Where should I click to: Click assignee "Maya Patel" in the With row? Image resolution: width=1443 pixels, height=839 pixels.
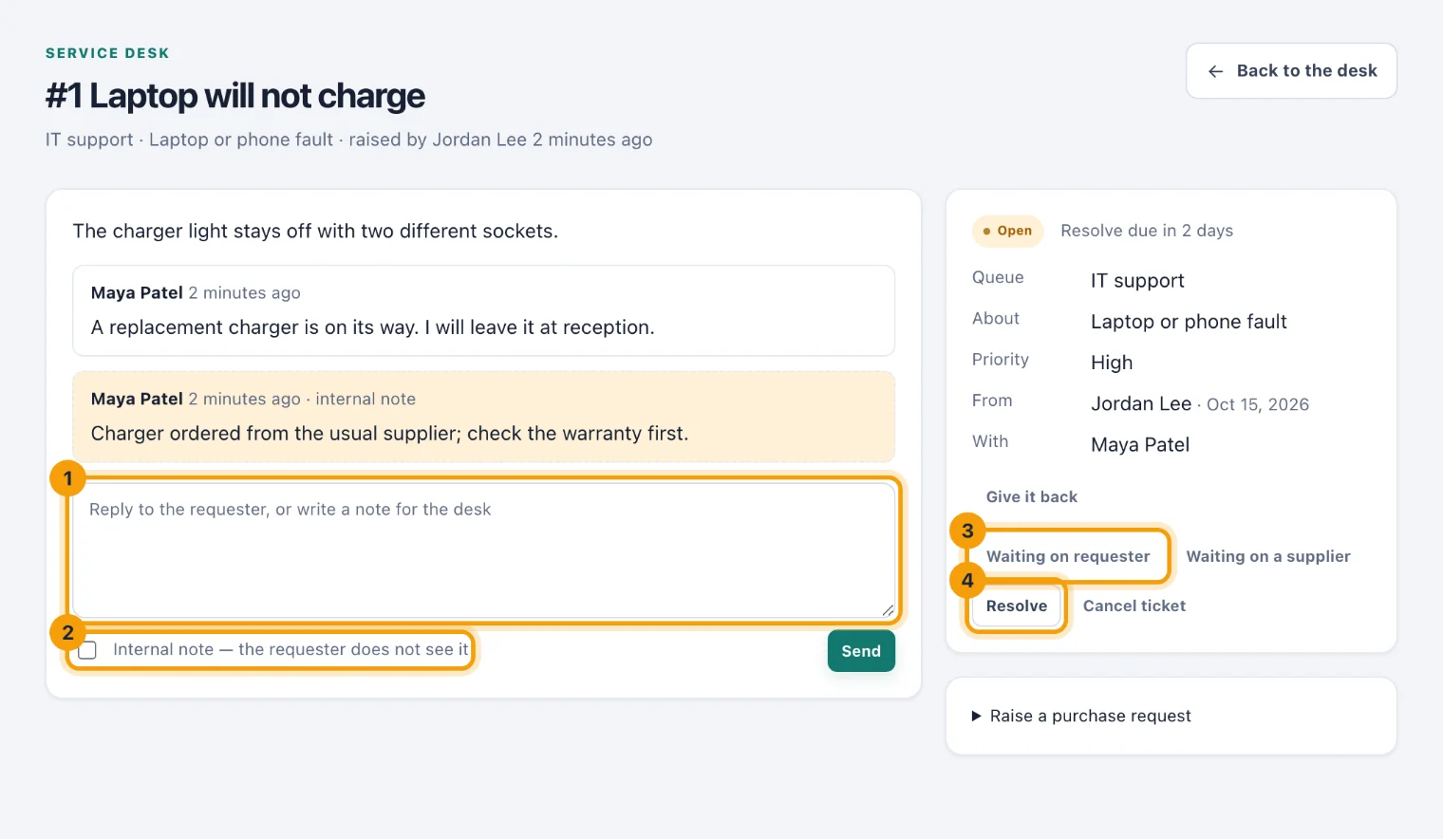pos(1140,444)
